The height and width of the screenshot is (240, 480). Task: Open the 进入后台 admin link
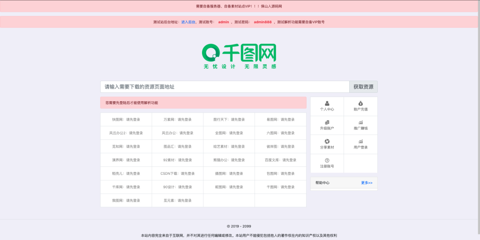188,22
